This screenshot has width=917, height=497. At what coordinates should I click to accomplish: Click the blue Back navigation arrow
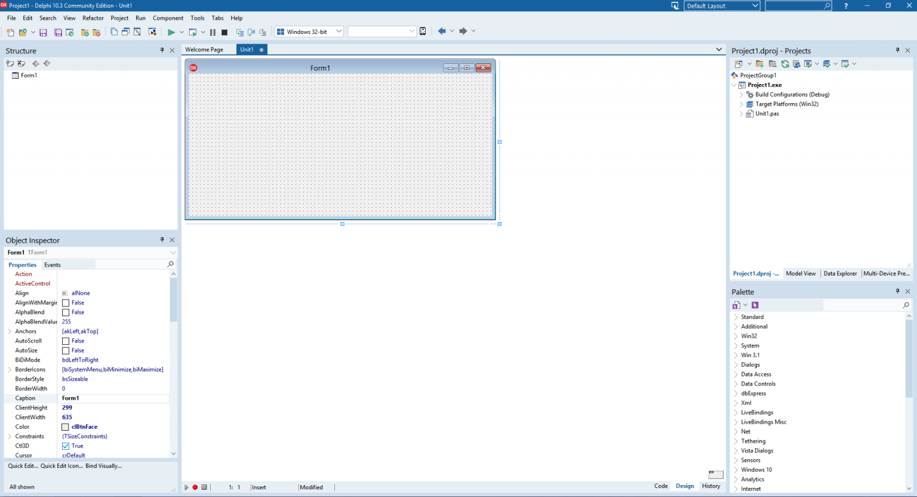(442, 31)
